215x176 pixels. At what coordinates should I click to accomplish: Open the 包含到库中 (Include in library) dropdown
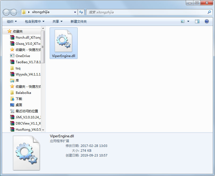pyautogui.click(x=34, y=21)
